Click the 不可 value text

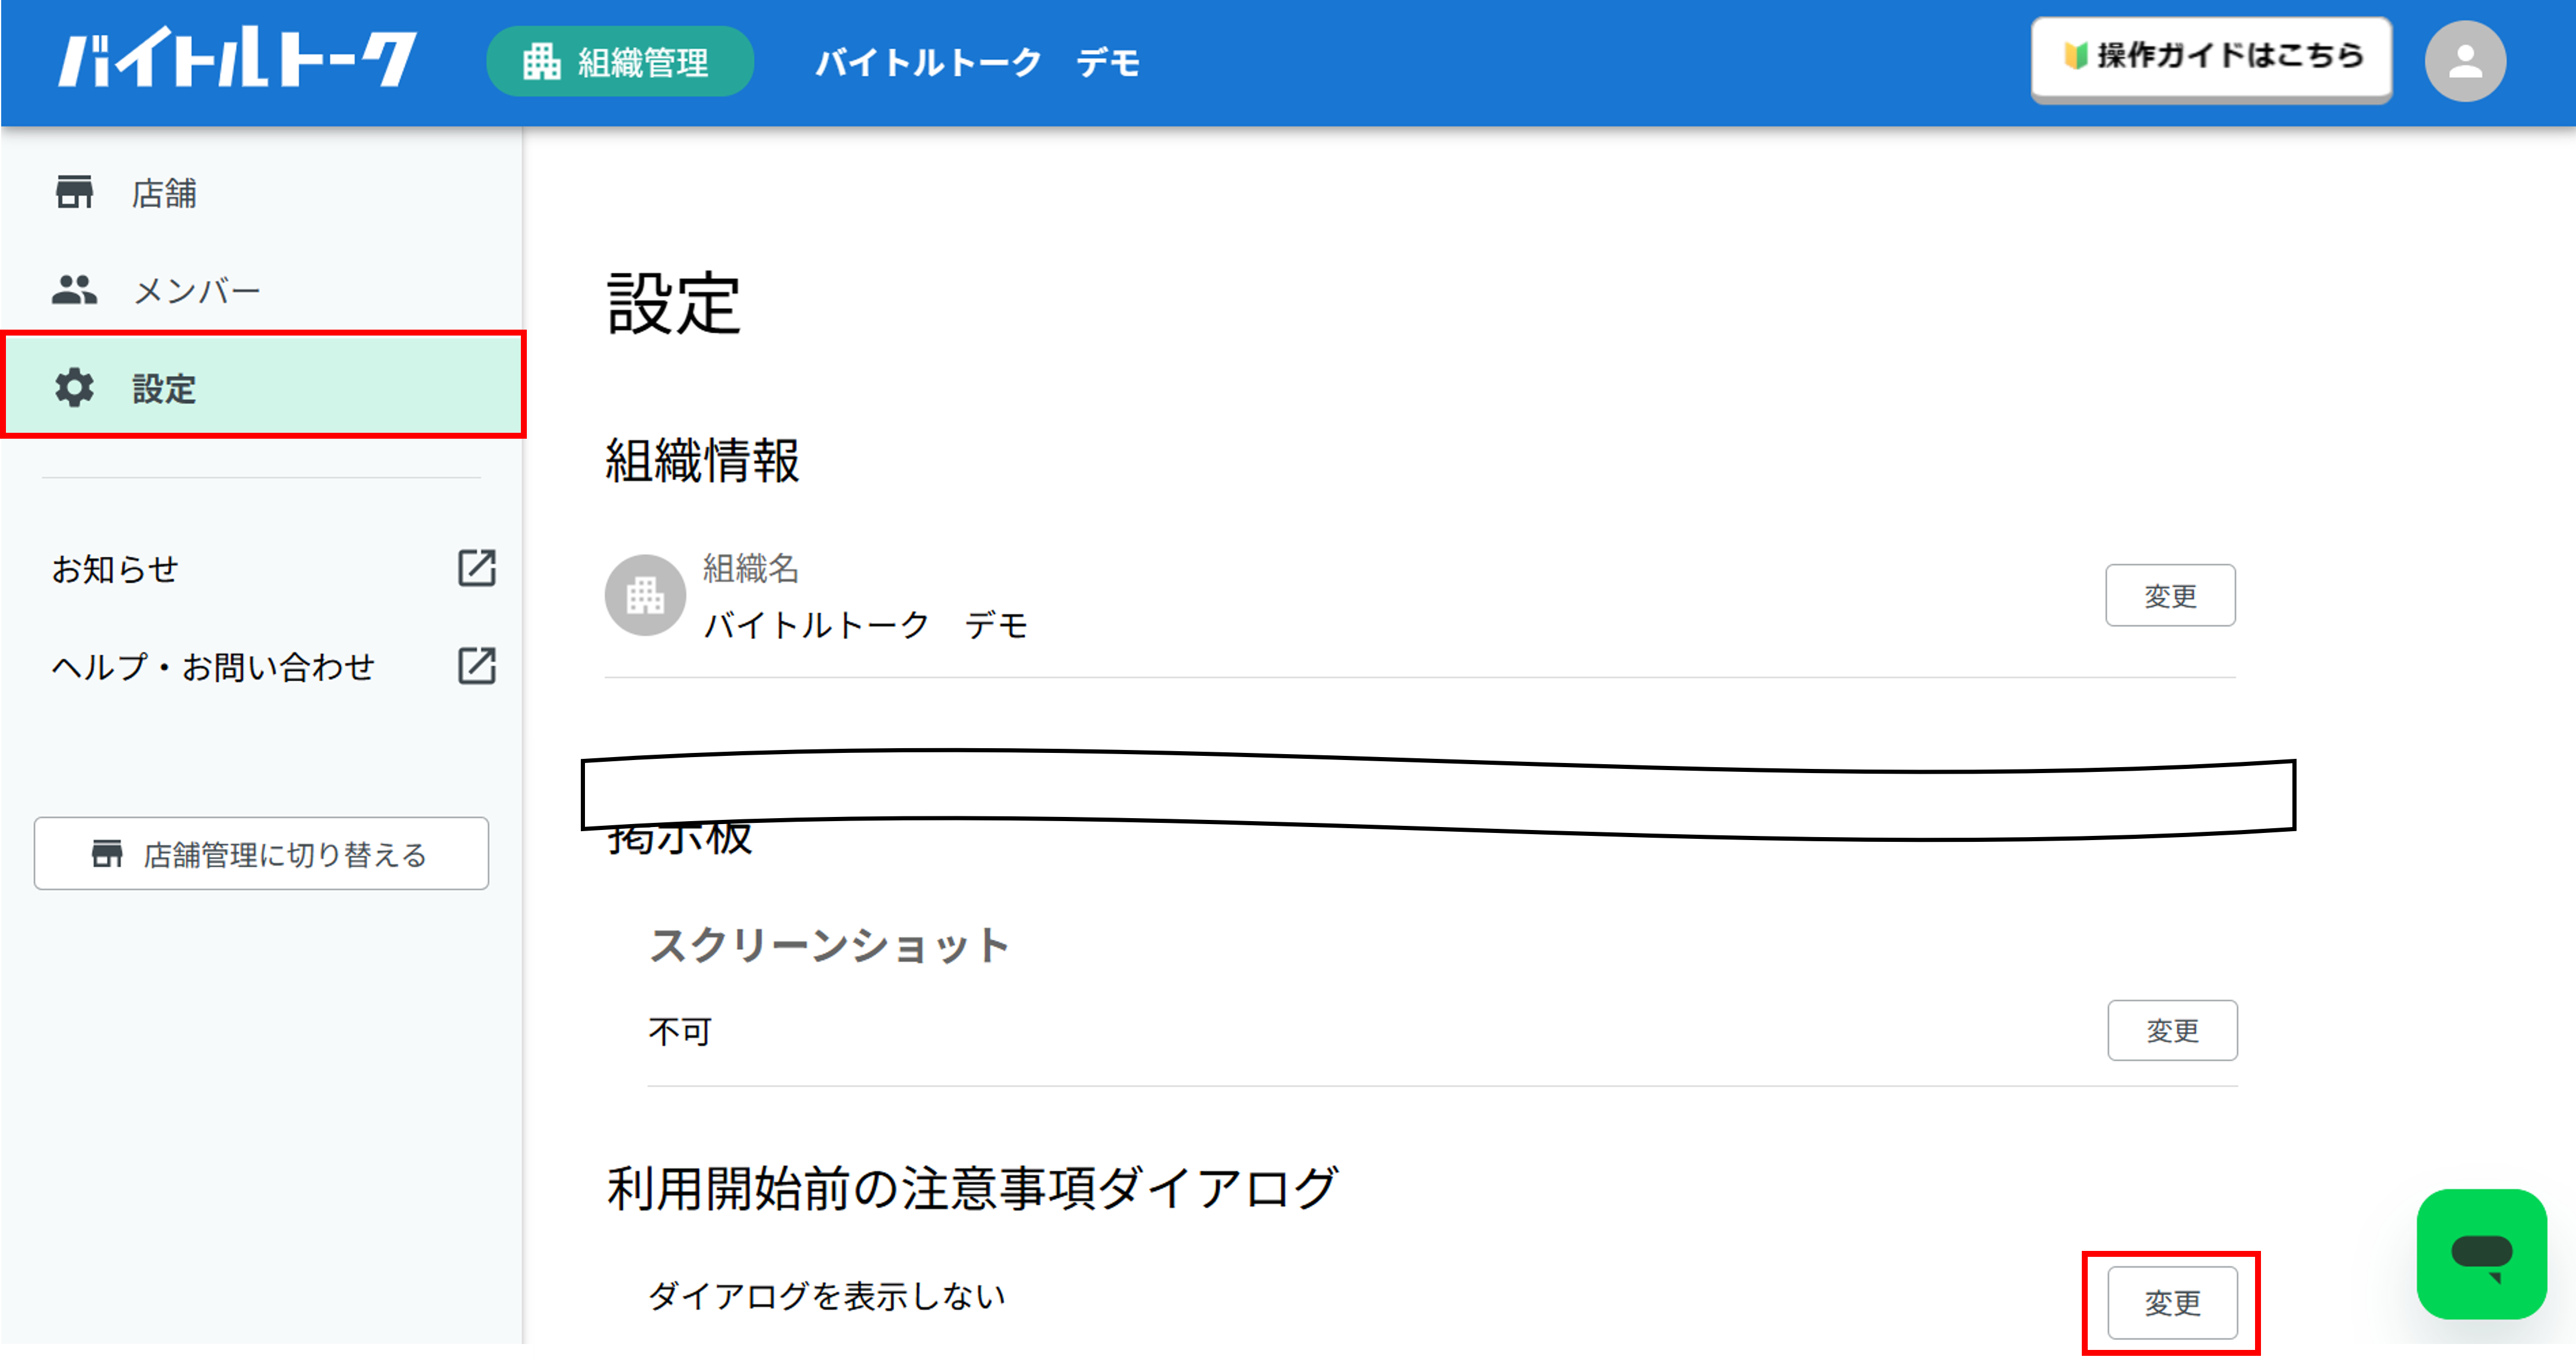tap(681, 1030)
